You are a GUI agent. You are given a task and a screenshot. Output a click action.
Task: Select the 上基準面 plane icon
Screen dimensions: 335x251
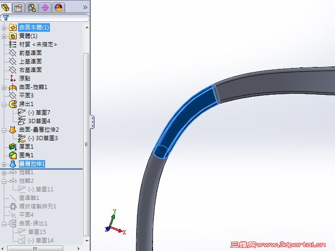[x=13, y=61]
